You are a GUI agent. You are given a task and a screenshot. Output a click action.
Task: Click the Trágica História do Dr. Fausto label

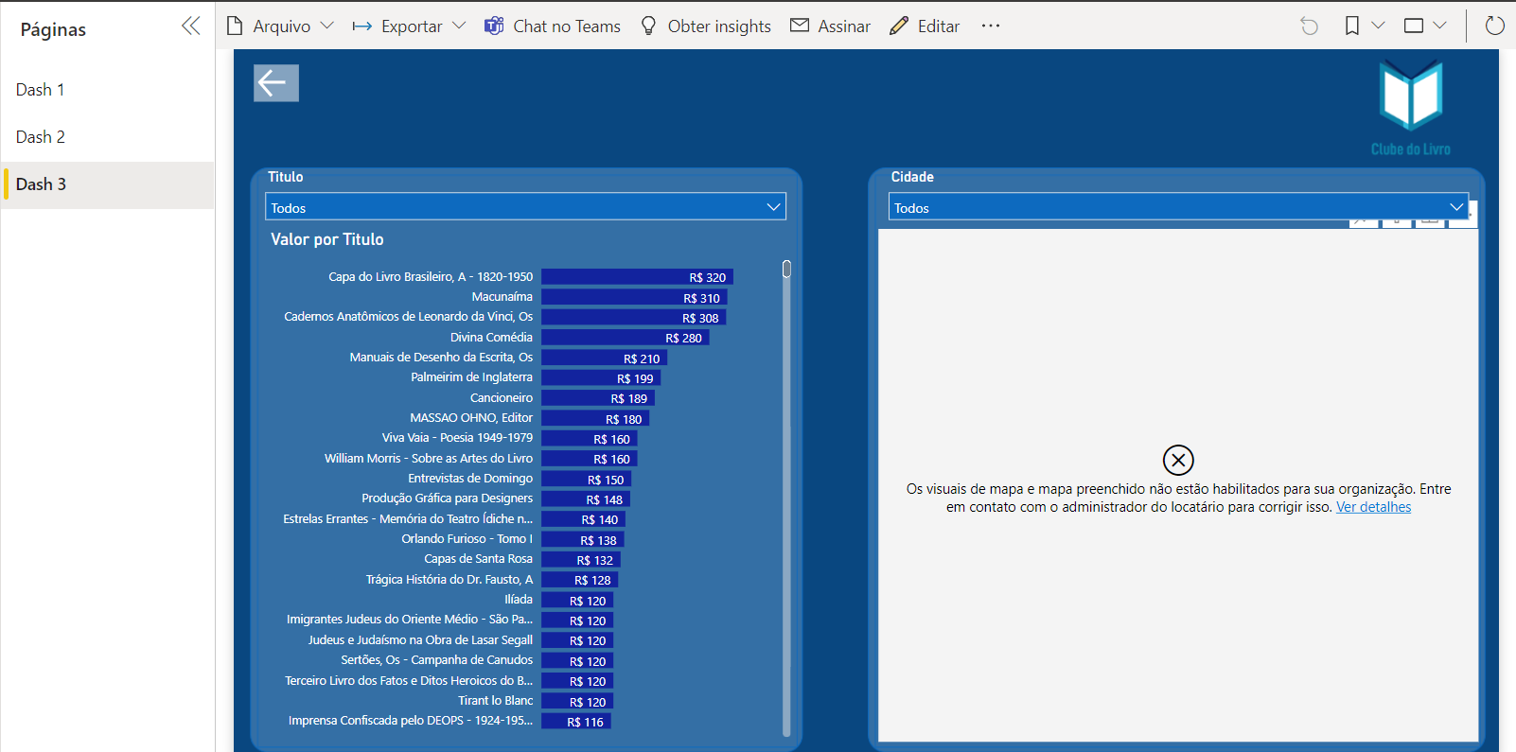[x=450, y=580]
